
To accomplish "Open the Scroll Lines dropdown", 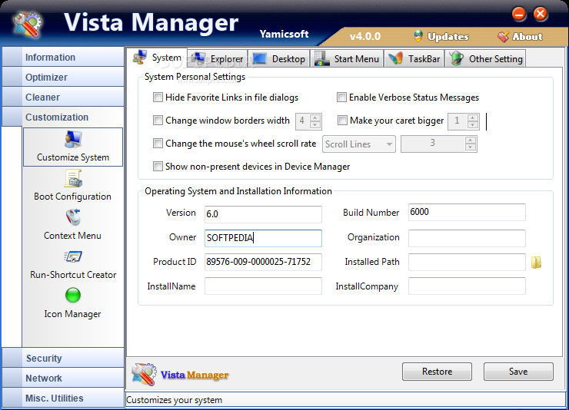I will pyautogui.click(x=359, y=144).
